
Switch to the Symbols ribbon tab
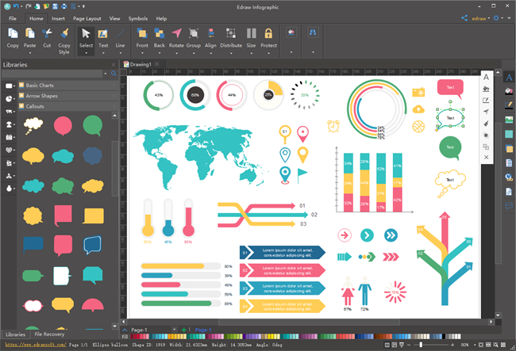coord(138,18)
